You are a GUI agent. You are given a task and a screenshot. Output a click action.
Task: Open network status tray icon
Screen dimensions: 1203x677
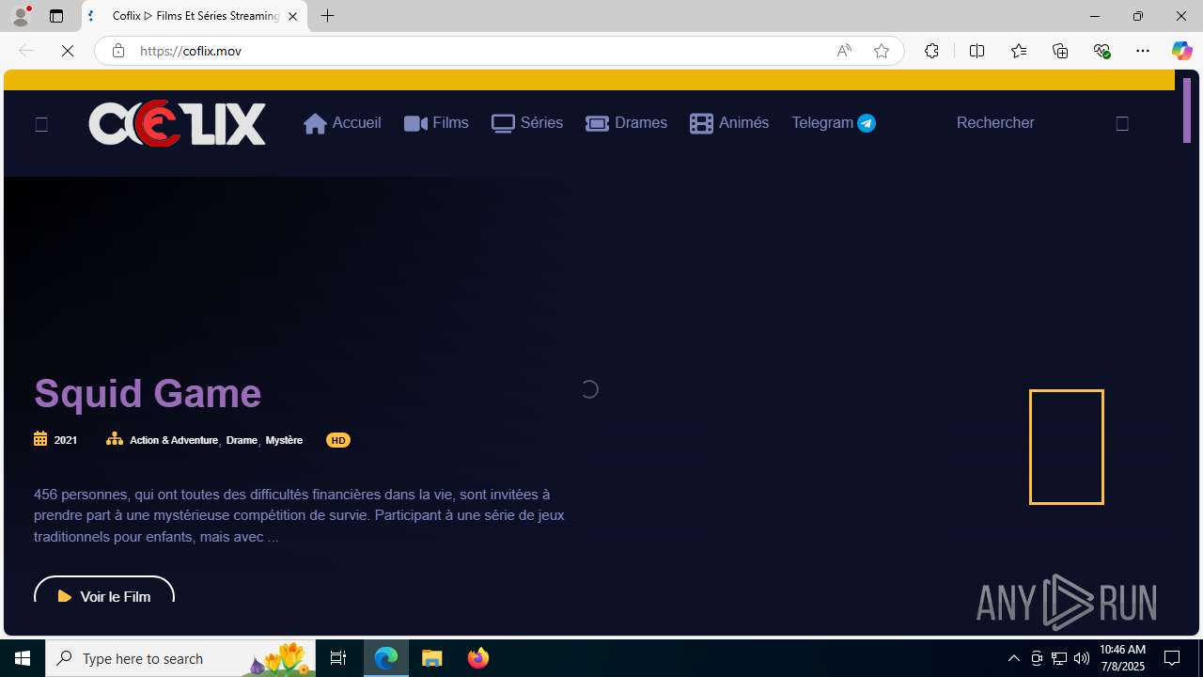pyautogui.click(x=1059, y=658)
